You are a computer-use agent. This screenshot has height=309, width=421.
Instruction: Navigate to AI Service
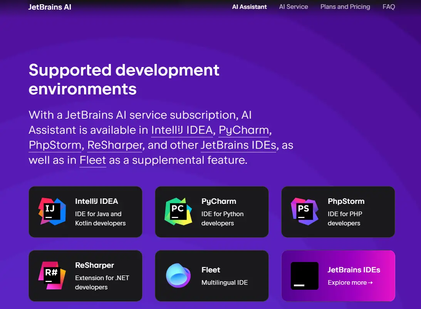[x=294, y=7]
